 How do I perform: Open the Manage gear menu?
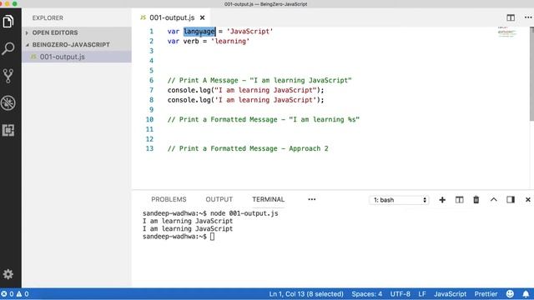[x=8, y=274]
